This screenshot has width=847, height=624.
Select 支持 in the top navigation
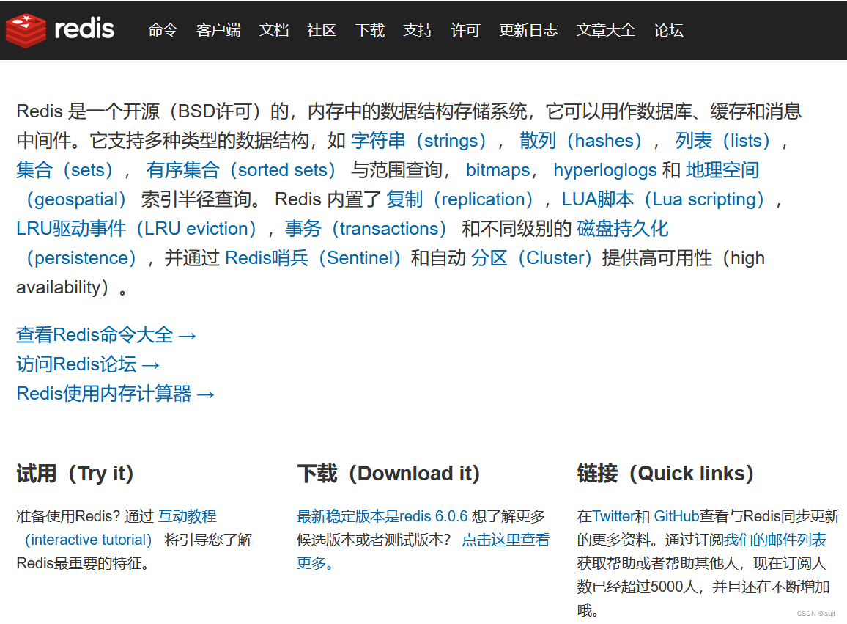pos(418,30)
